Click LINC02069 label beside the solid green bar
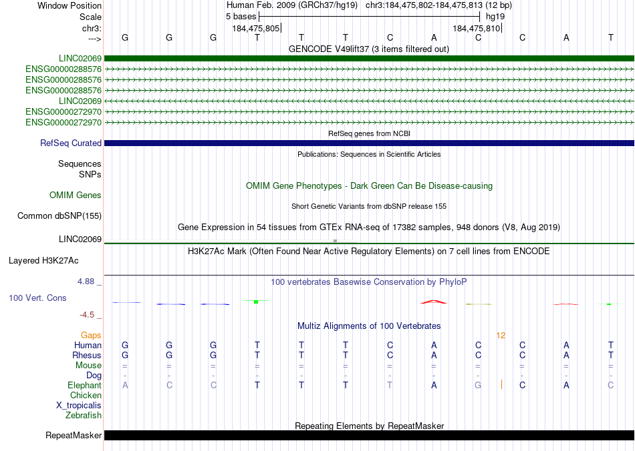 (80, 59)
